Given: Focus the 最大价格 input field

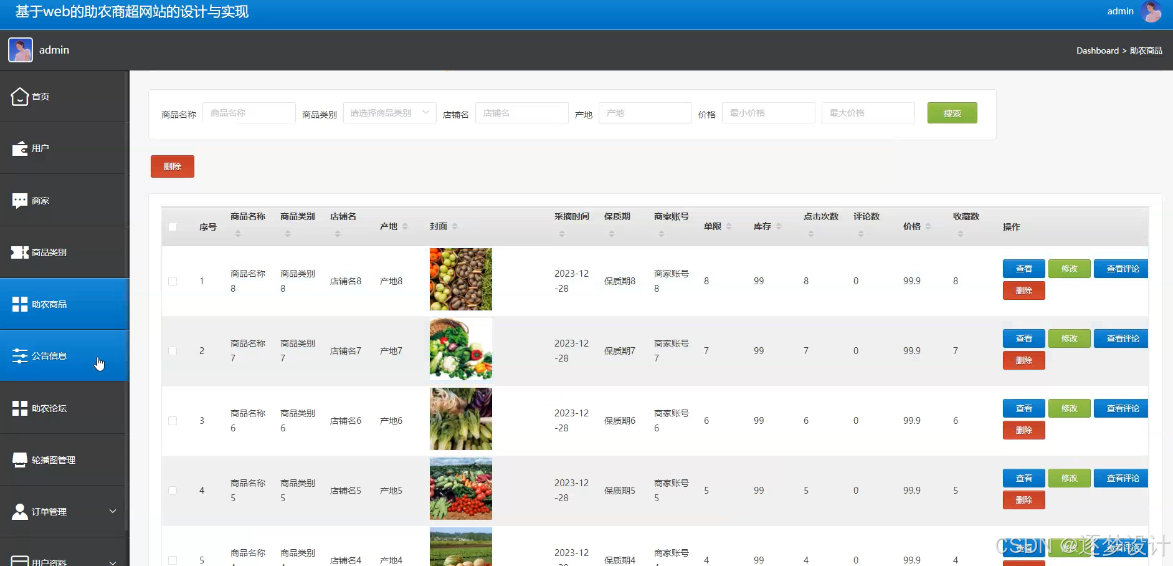Looking at the screenshot, I should click(868, 113).
